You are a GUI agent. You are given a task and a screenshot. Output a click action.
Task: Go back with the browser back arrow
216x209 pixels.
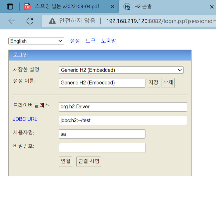pyautogui.click(x=12, y=21)
